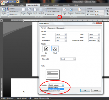Viewport: 109px width, 100px height.
Task: Click the Kötésmargó value field
Action: [x=60, y=40]
